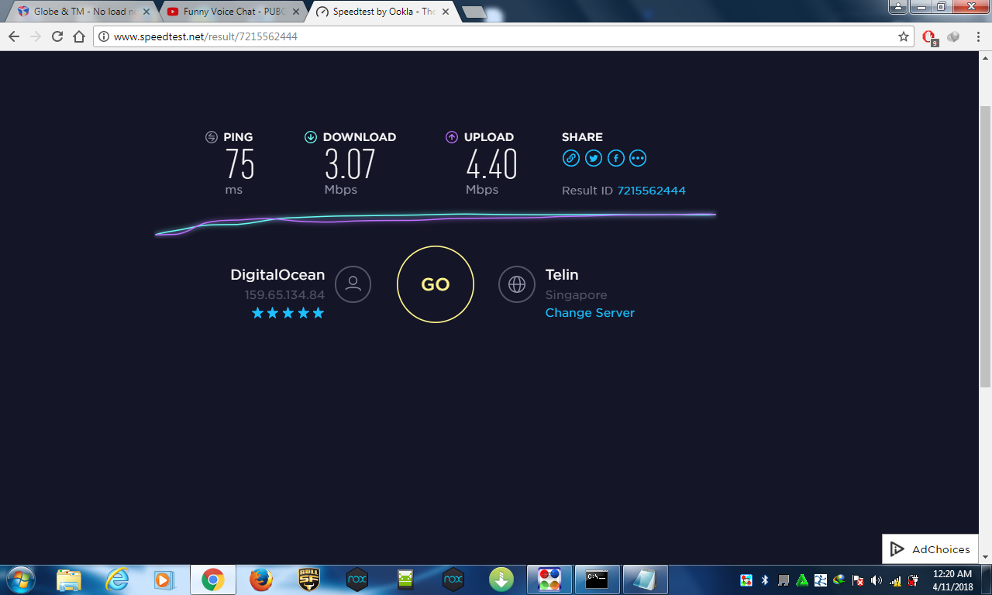Open the volume control in system tray
Screen dimensions: 992x595
(x=877, y=580)
